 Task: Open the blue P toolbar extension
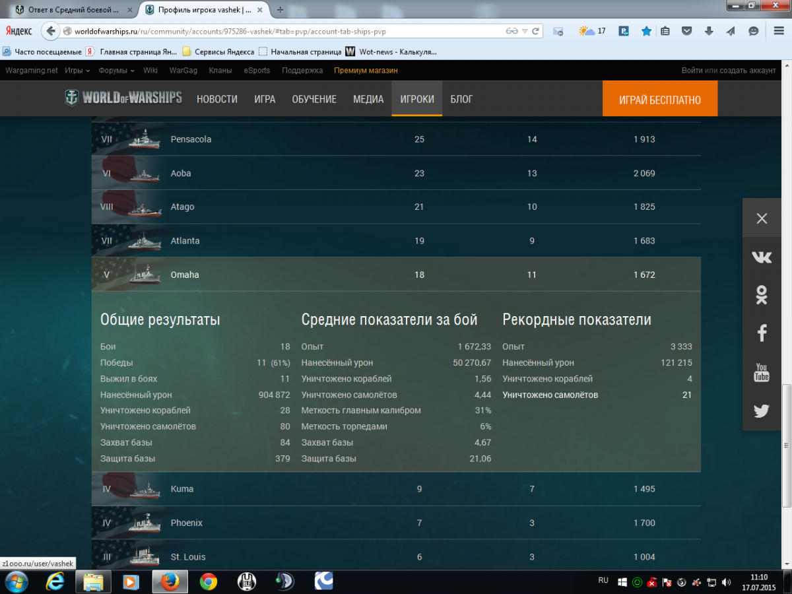623,31
